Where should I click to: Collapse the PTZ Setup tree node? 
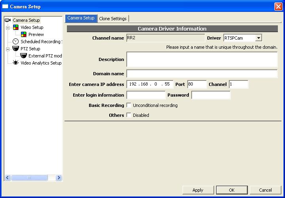(x=8, y=49)
